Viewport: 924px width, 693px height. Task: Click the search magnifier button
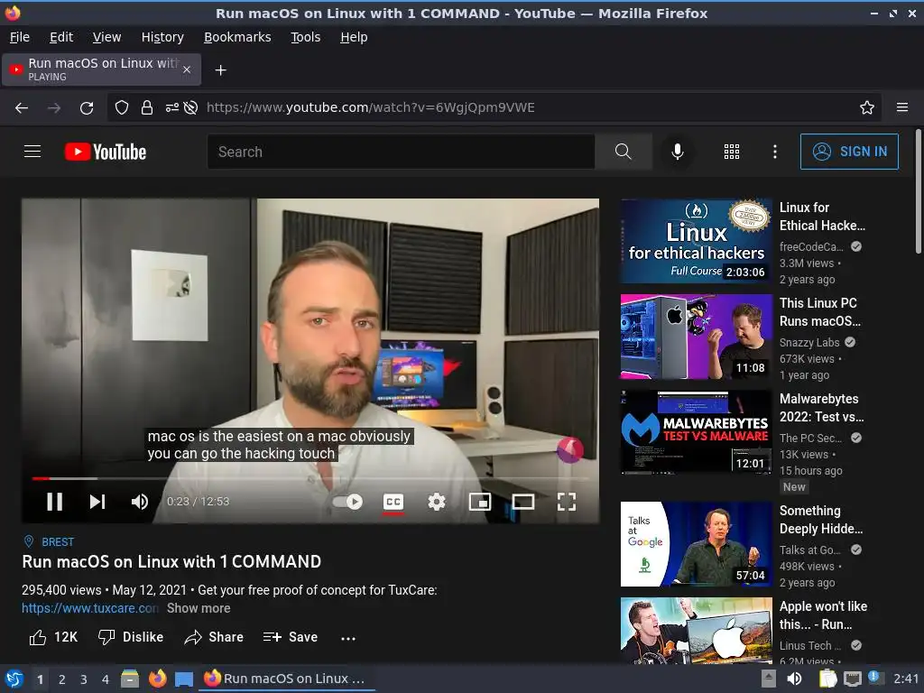[x=623, y=152]
